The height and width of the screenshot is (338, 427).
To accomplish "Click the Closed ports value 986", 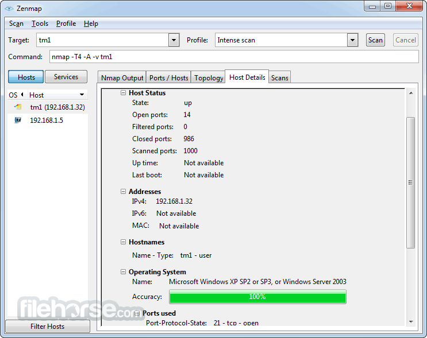I will [189, 139].
